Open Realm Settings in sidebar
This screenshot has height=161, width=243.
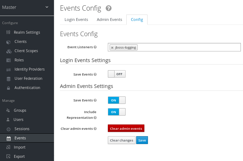27,32
